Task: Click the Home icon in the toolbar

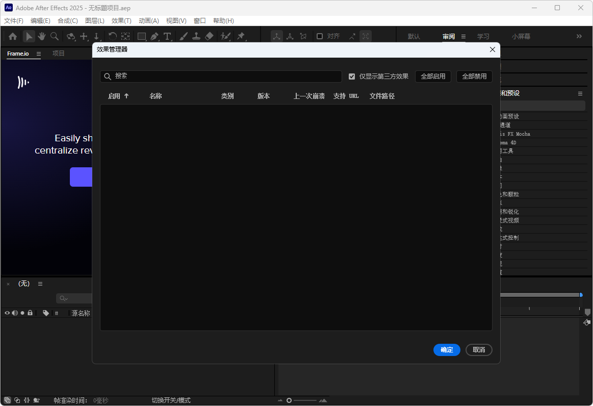Action: [x=12, y=36]
